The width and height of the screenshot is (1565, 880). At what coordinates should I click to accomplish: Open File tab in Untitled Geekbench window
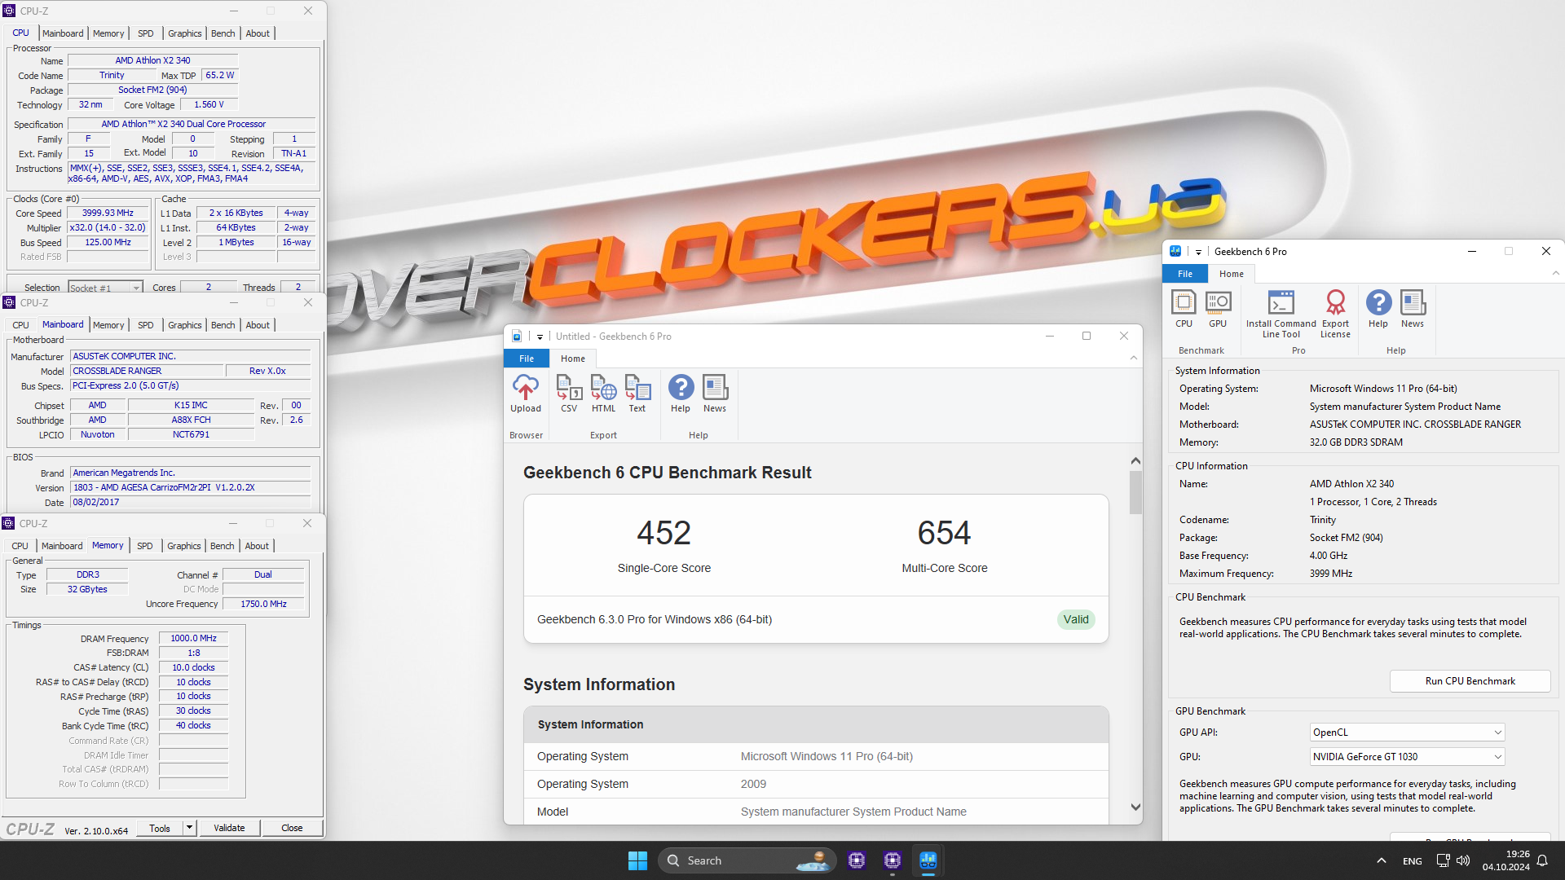click(527, 359)
